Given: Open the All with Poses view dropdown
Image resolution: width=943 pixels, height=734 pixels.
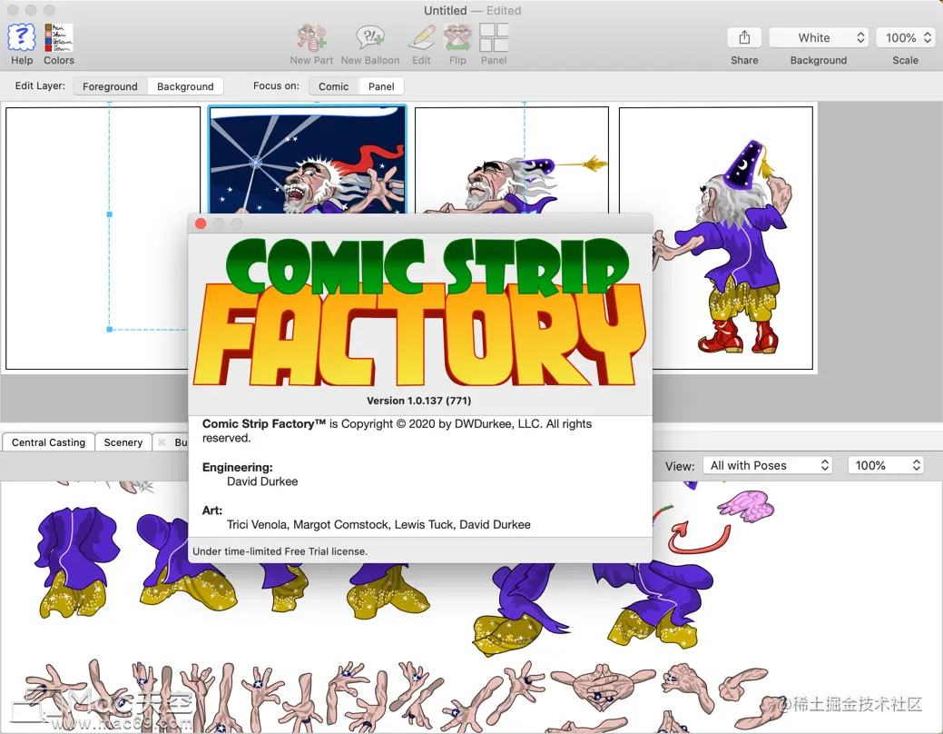Looking at the screenshot, I should pos(768,465).
